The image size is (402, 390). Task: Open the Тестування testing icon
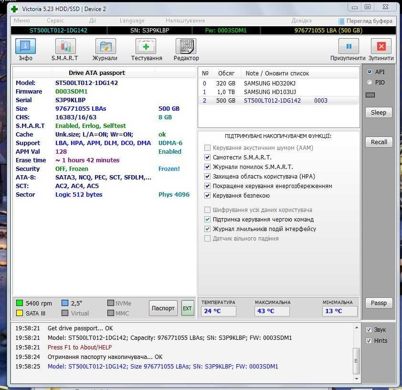click(146, 46)
